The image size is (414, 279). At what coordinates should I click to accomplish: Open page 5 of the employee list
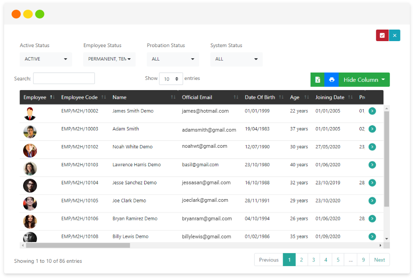(x=338, y=260)
